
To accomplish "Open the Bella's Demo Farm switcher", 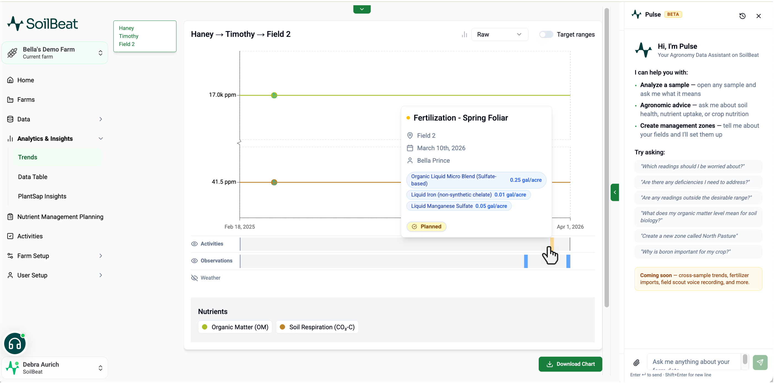I will click(55, 53).
